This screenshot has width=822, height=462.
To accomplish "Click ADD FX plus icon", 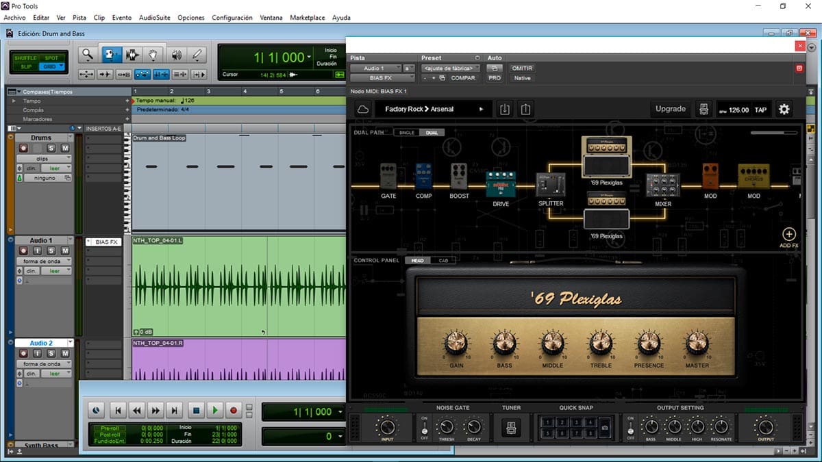I will [x=789, y=235].
